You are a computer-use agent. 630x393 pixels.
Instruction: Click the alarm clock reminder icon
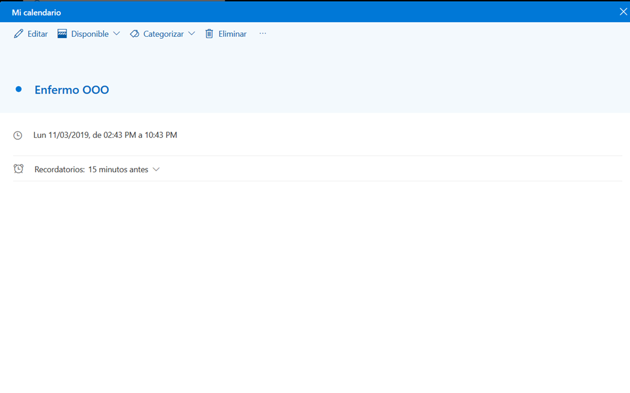click(18, 169)
